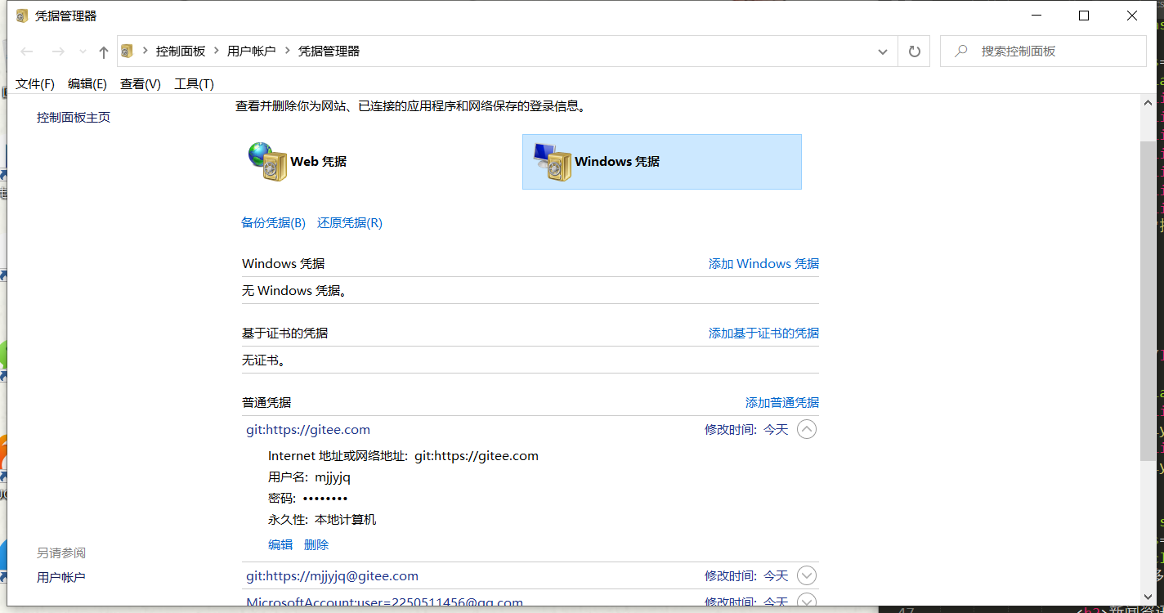Screen dimensions: 1164x613
Task: Switch to Web 凭据 section
Action: click(x=298, y=162)
